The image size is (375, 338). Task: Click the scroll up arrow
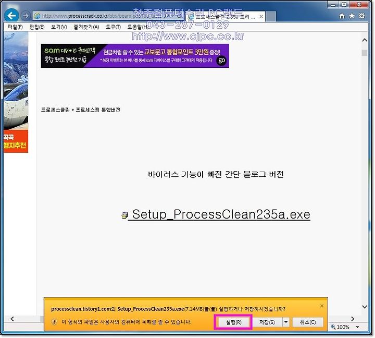pos(365,40)
